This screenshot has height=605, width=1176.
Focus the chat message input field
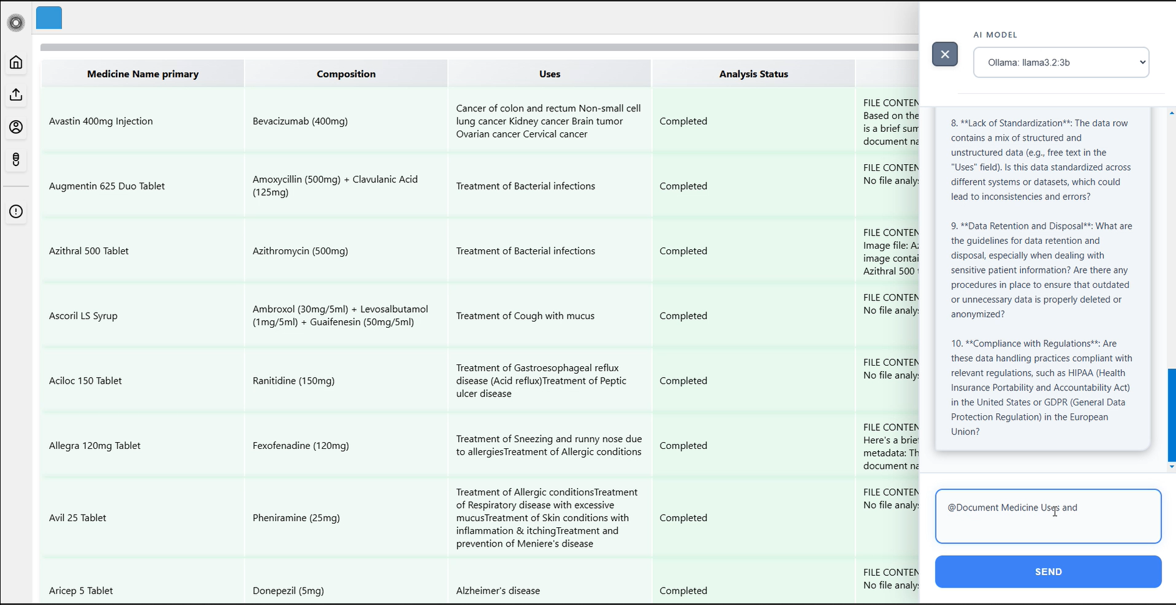[x=1048, y=516]
